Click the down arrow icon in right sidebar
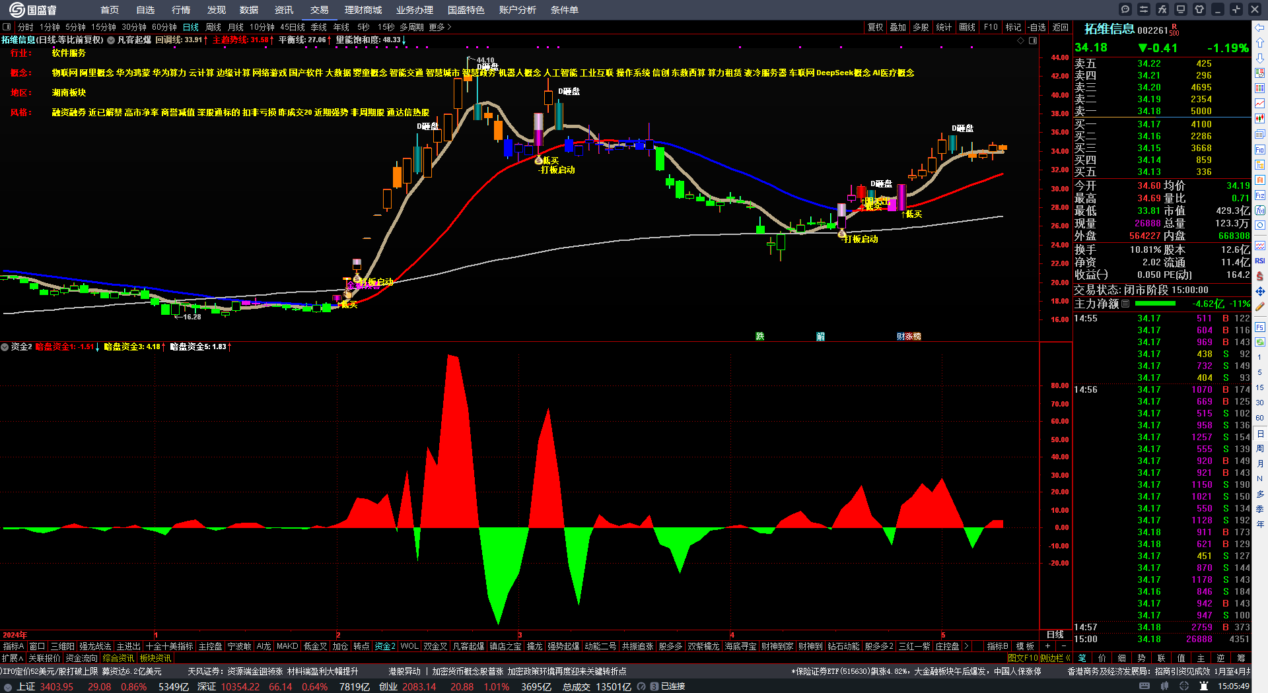The image size is (1268, 693). 1260,58
